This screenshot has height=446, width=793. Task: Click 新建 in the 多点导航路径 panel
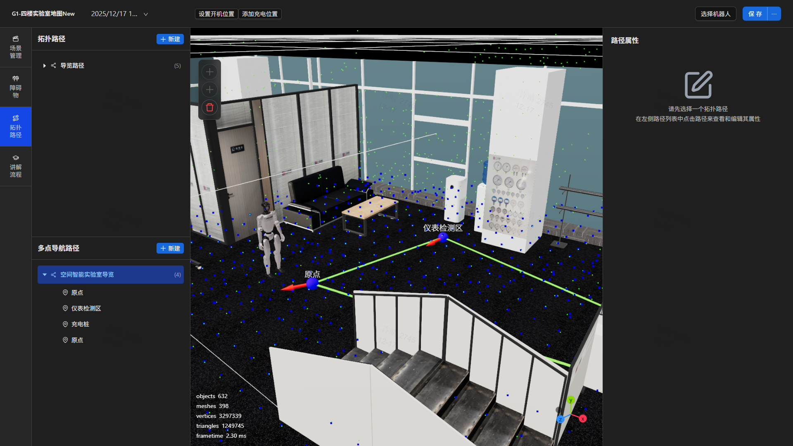click(x=170, y=248)
